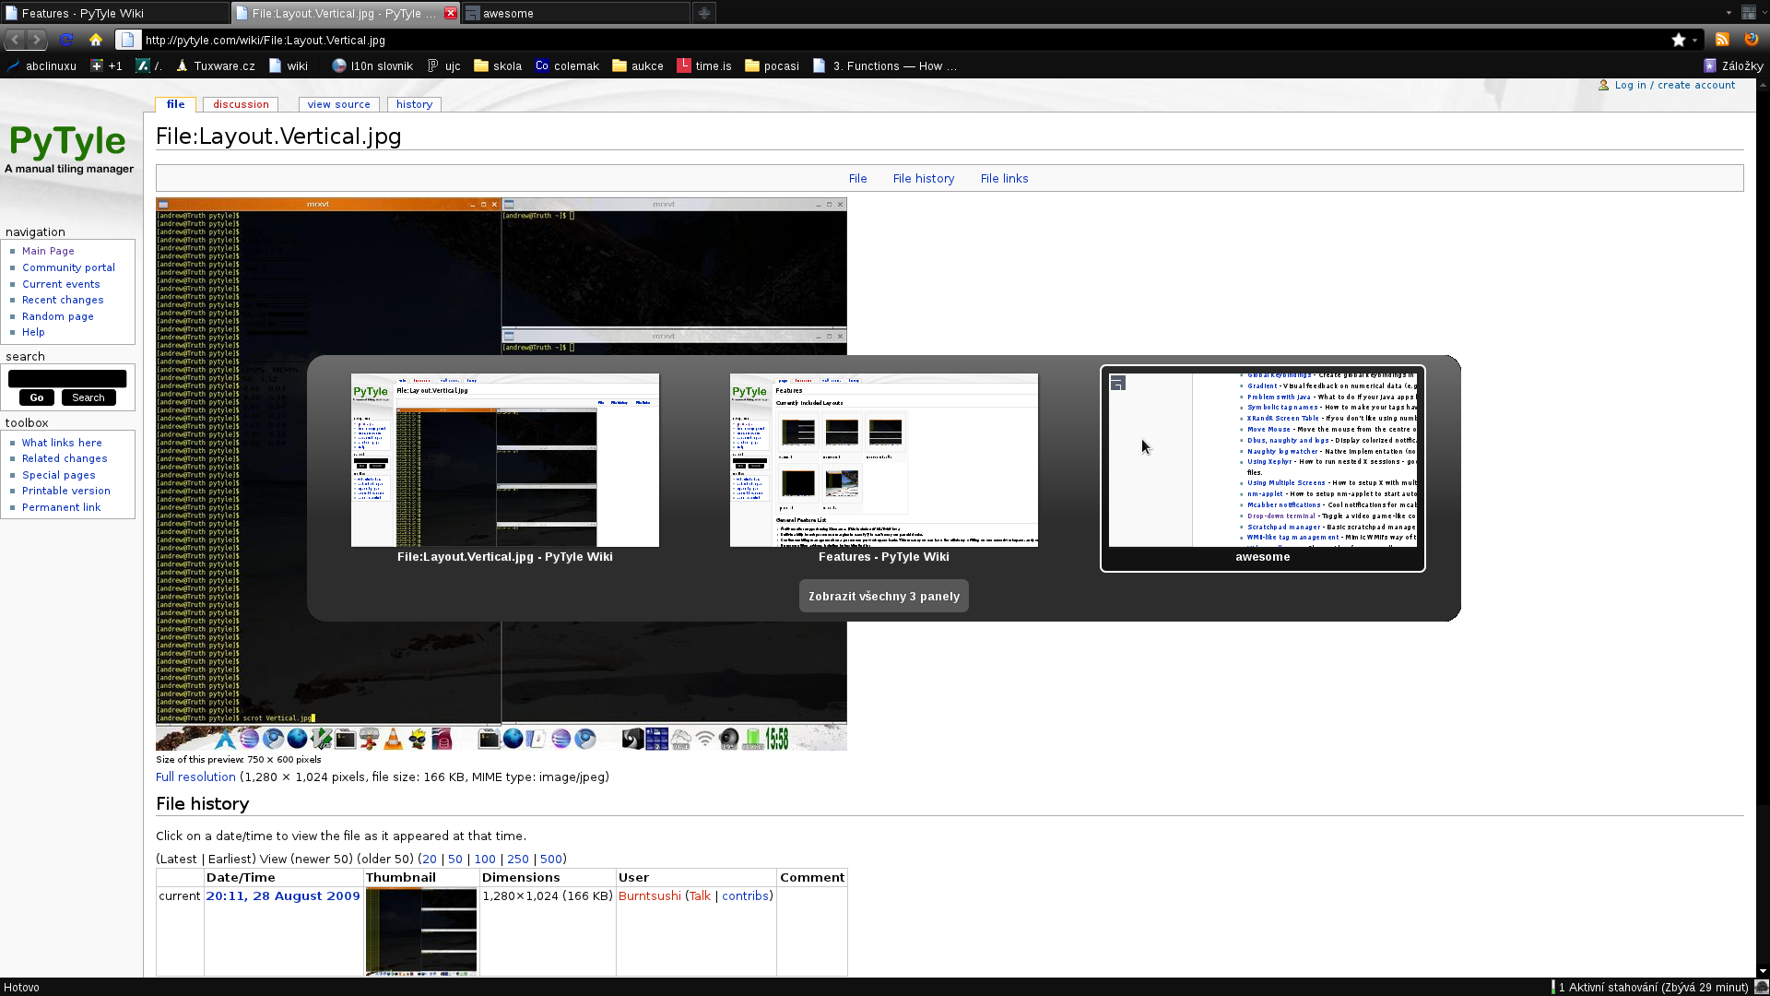Viewport: 1770px width, 996px height.
Task: Select the 'File:Layout.Vertical.jpg - PyTyle Wiki' switcher thumbnail
Action: coord(505,460)
